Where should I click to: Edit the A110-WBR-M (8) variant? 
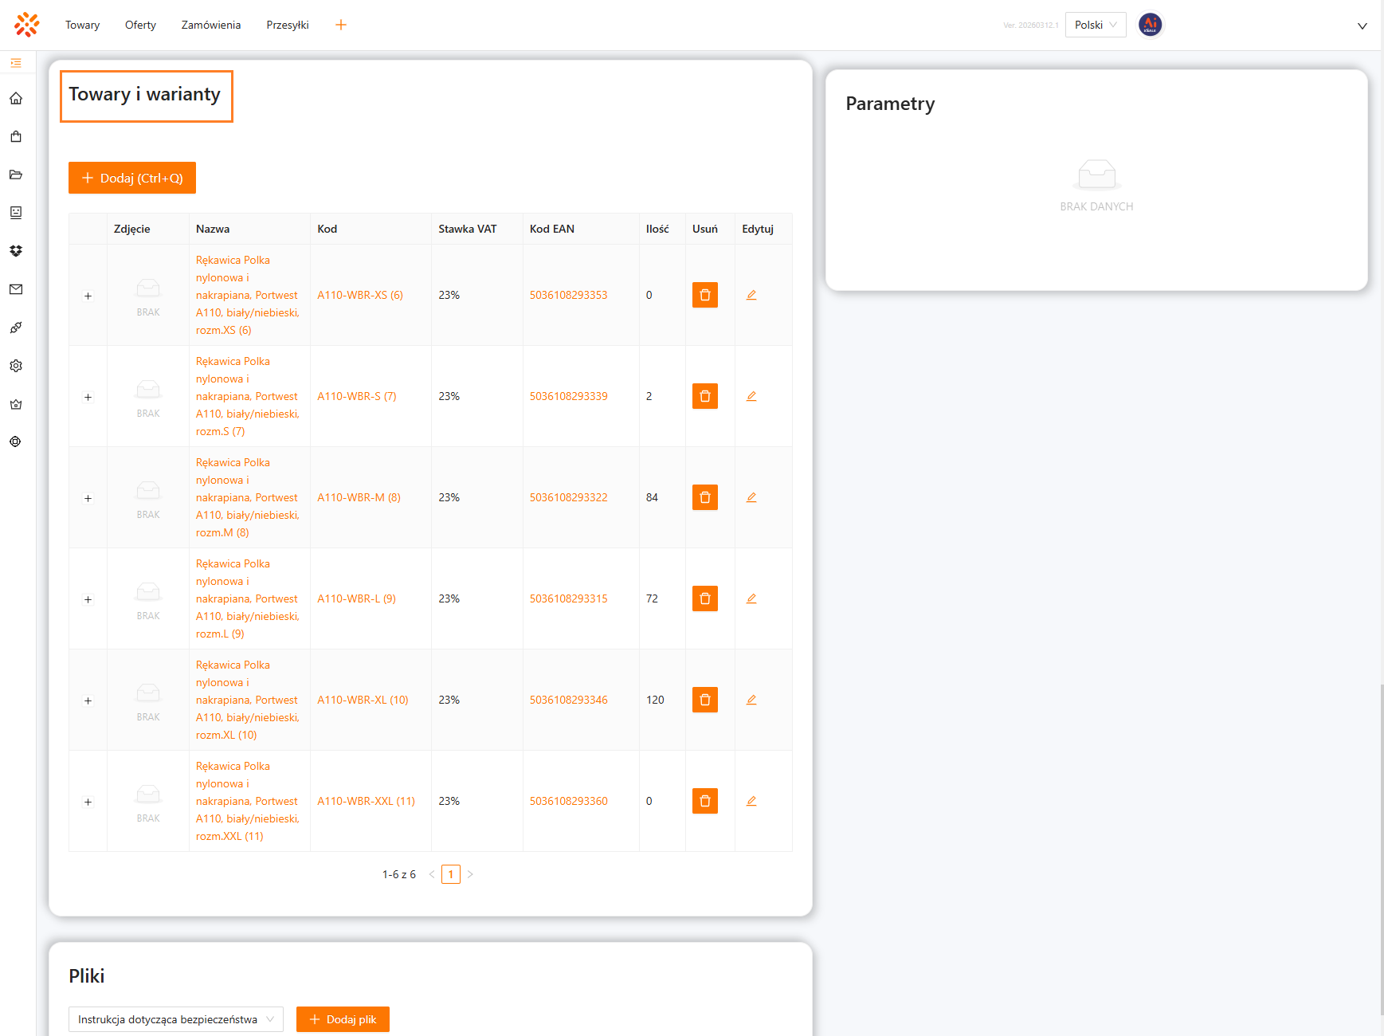[x=751, y=497]
